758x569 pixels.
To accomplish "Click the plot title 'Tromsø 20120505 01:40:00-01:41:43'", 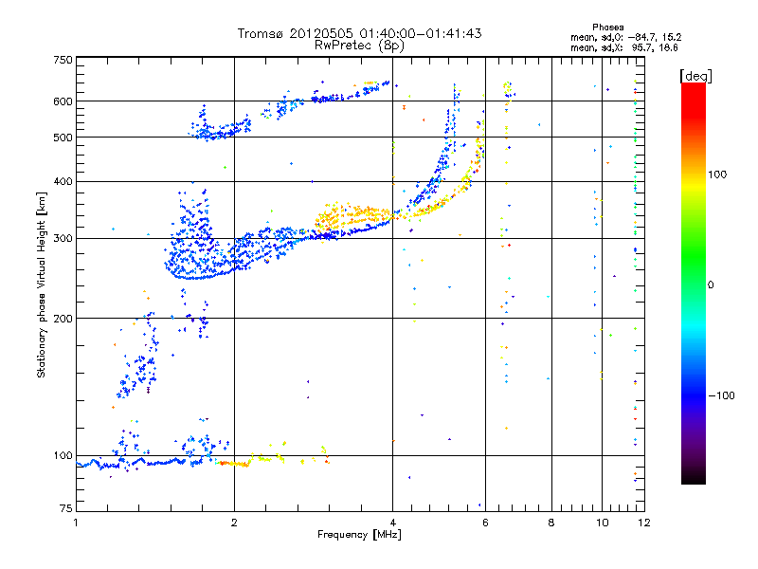I will coord(359,33).
